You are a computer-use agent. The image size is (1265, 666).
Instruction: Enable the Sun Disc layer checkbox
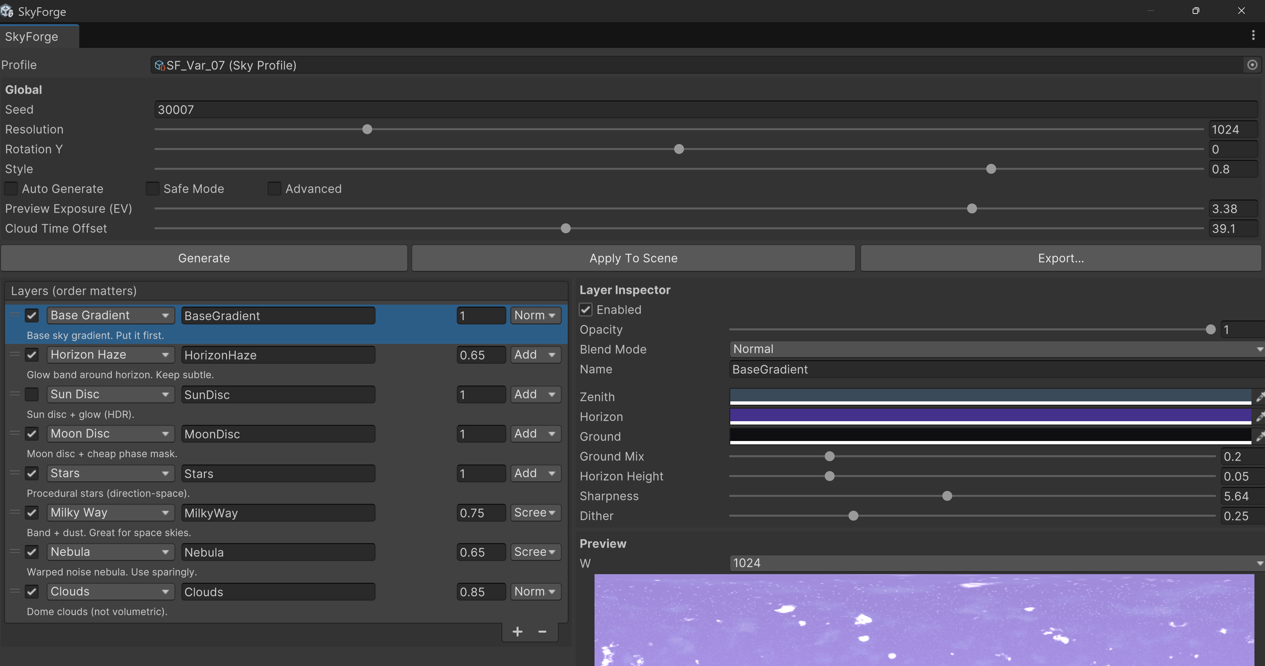(32, 394)
